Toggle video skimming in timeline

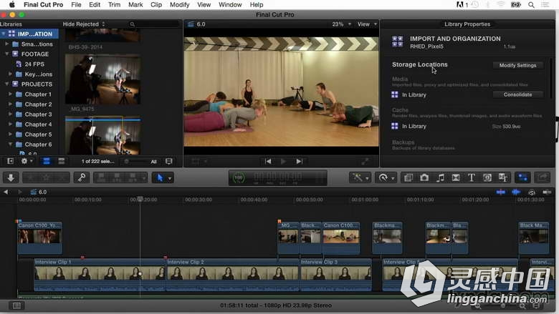(x=501, y=192)
